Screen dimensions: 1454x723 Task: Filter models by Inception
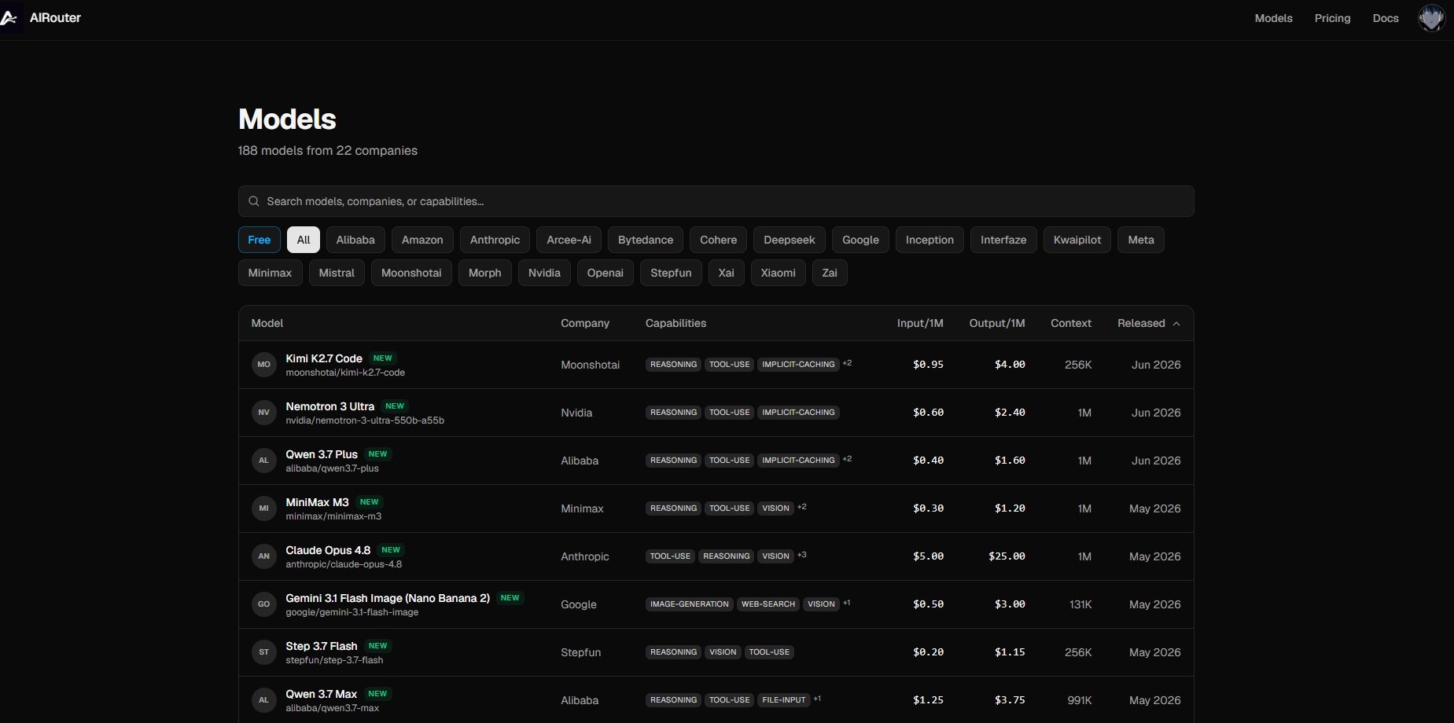929,240
